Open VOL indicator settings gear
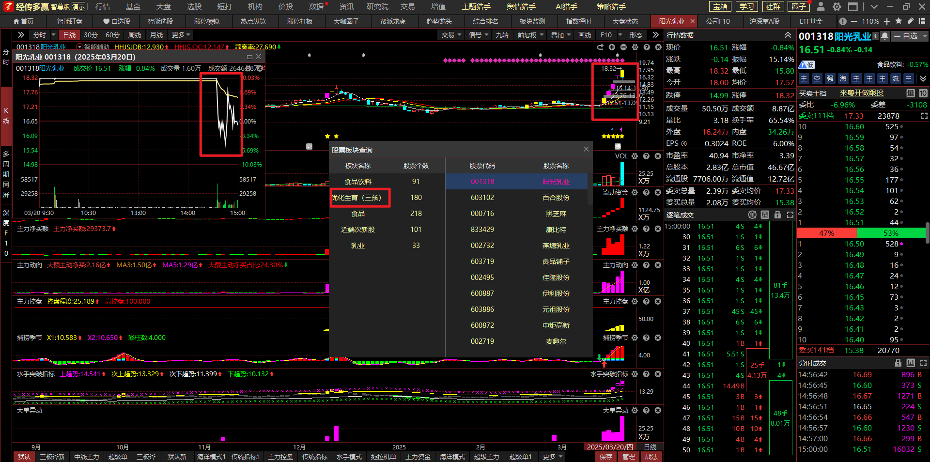The image size is (930, 462). [x=635, y=156]
